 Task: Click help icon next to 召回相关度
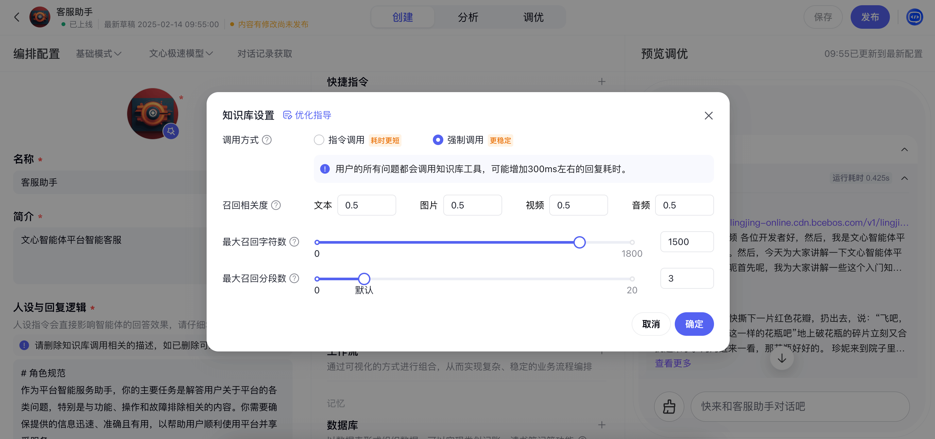(x=276, y=205)
